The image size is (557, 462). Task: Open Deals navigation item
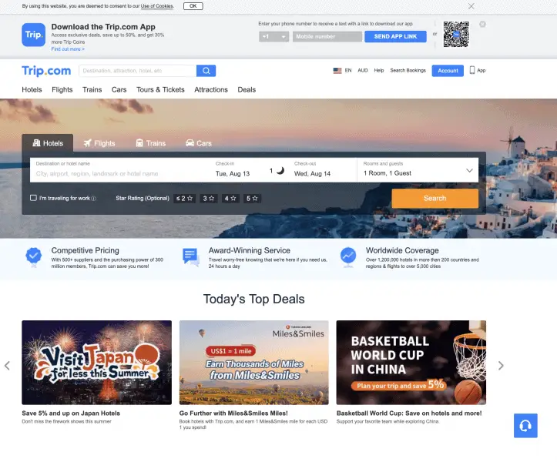(x=247, y=89)
